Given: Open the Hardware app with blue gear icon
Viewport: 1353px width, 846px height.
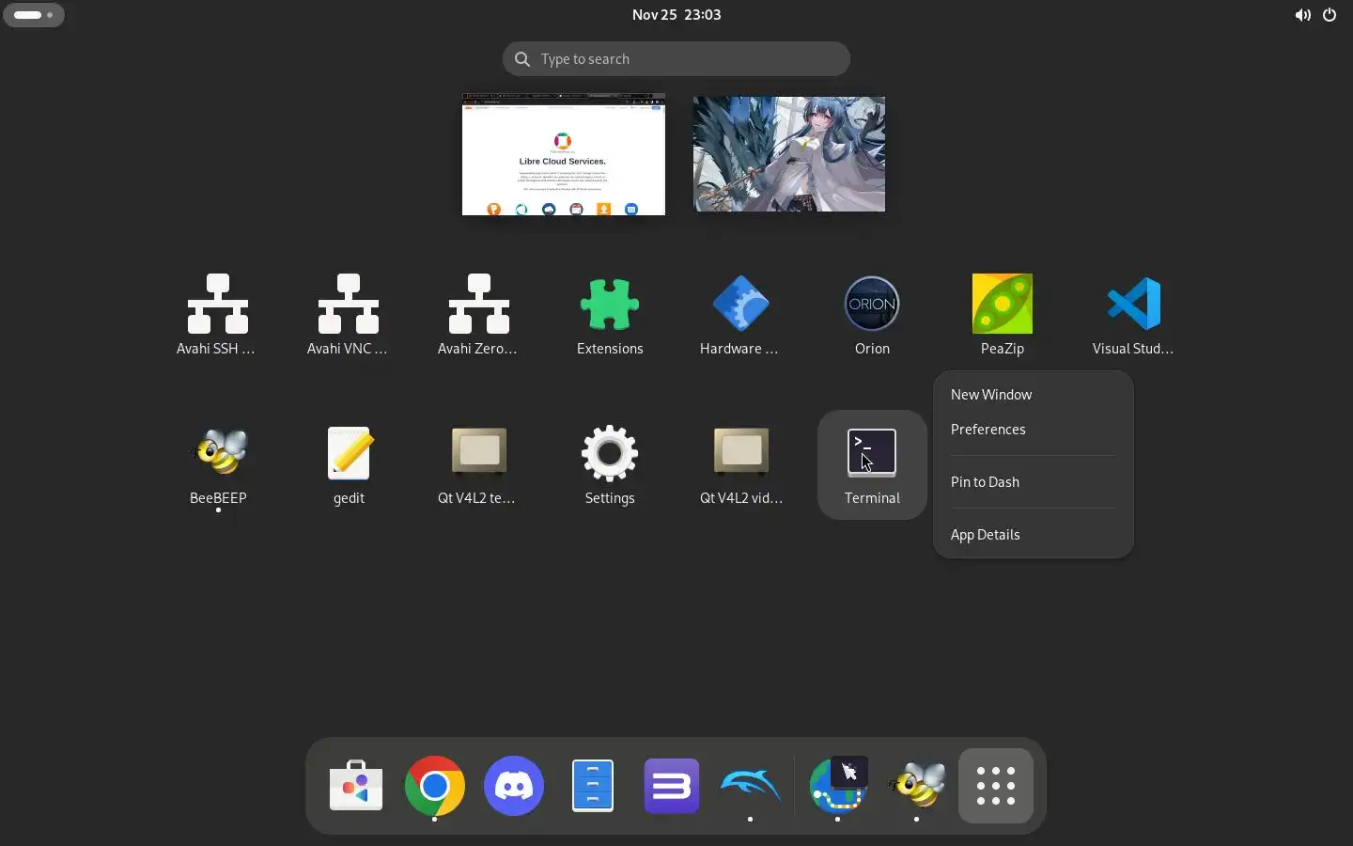Looking at the screenshot, I should click(x=742, y=315).
